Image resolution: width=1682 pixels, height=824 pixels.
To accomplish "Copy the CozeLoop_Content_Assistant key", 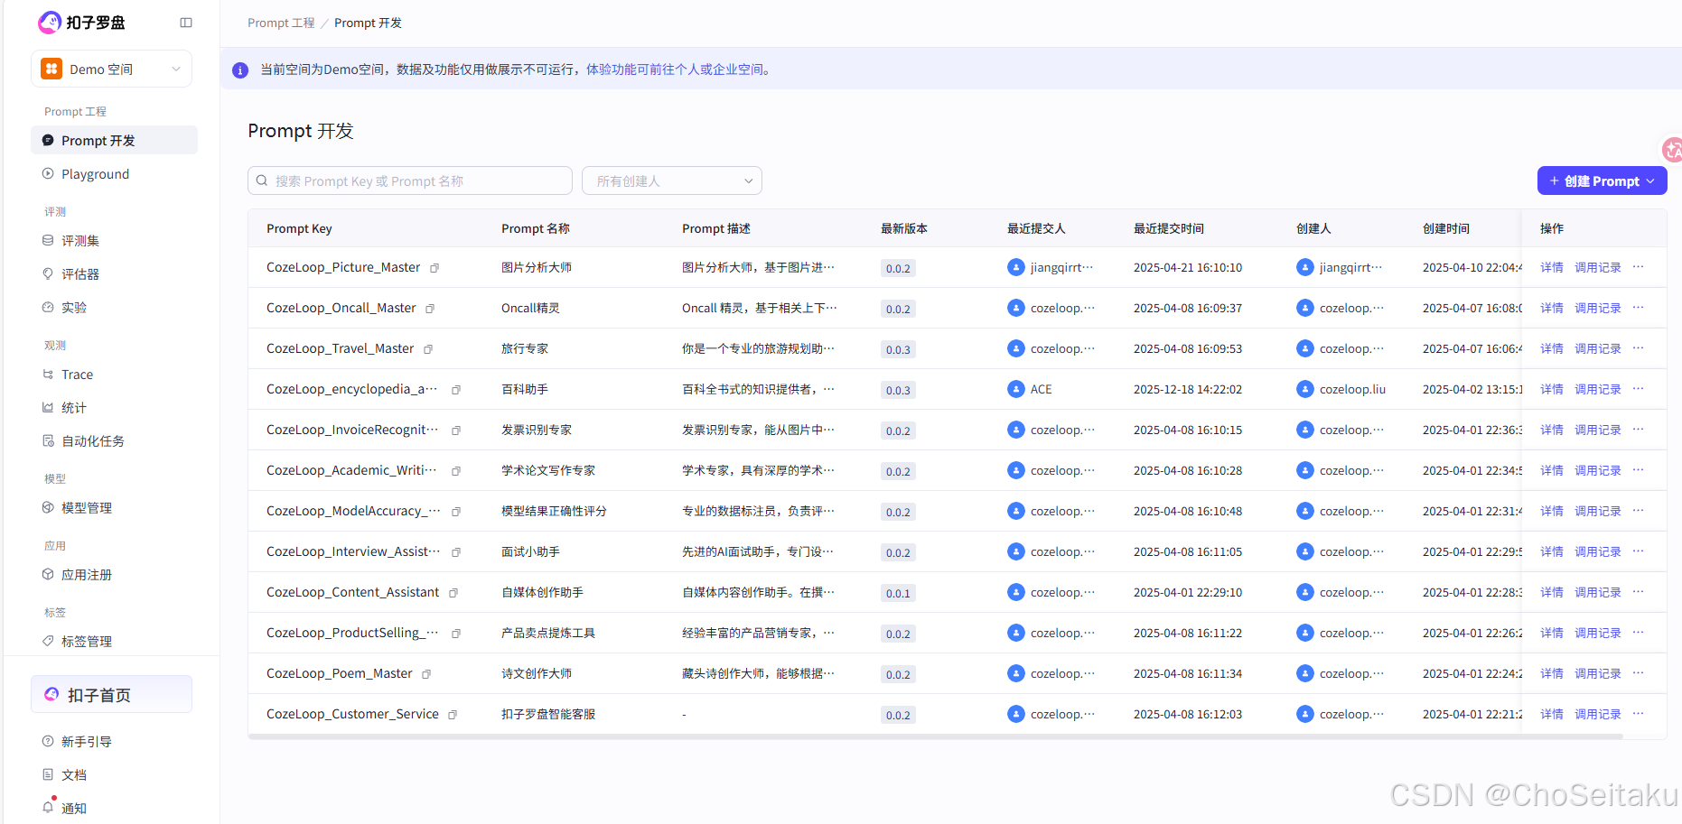I will pyautogui.click(x=453, y=593).
